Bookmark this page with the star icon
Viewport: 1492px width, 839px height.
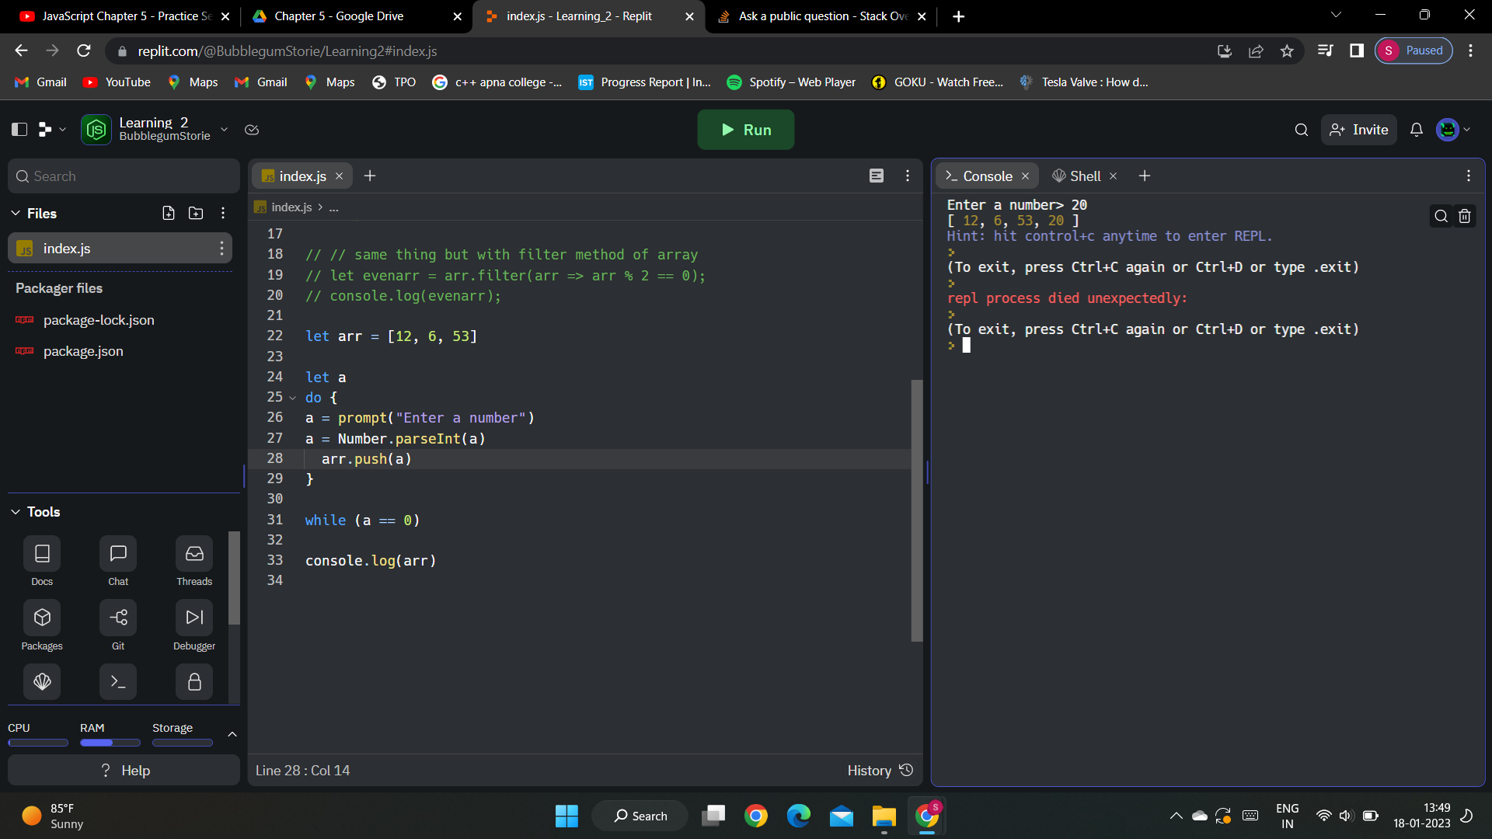[1287, 51]
